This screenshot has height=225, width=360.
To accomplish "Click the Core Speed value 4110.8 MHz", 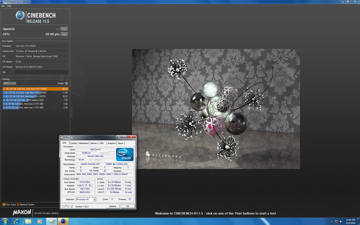I will coord(85,182).
